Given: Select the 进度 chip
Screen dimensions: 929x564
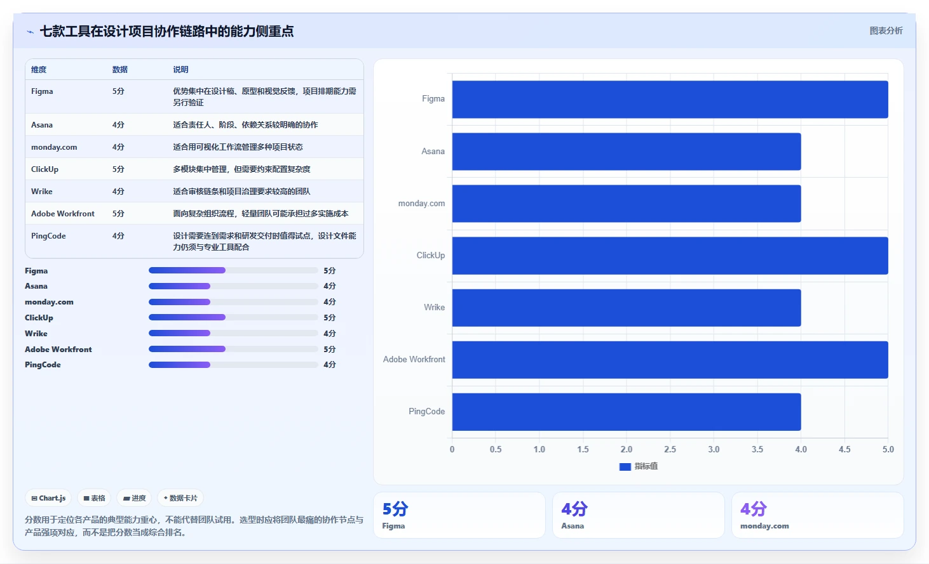Looking at the screenshot, I should coord(134,498).
